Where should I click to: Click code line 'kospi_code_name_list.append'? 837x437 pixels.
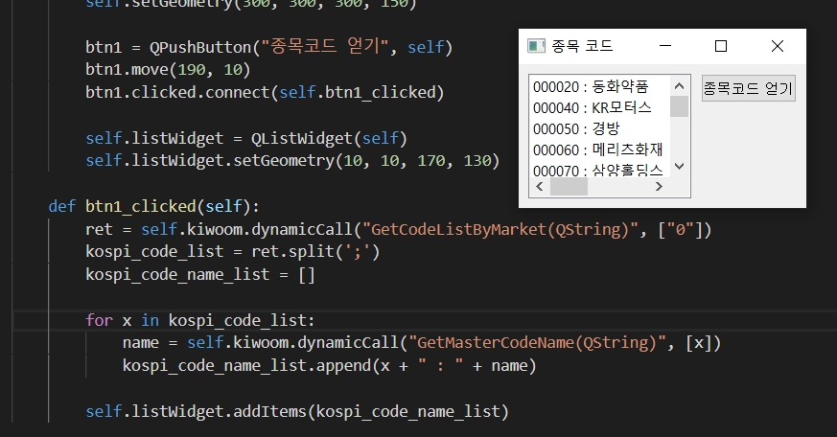(x=330, y=365)
